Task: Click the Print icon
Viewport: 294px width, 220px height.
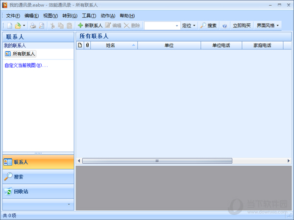Action: (x=33, y=25)
